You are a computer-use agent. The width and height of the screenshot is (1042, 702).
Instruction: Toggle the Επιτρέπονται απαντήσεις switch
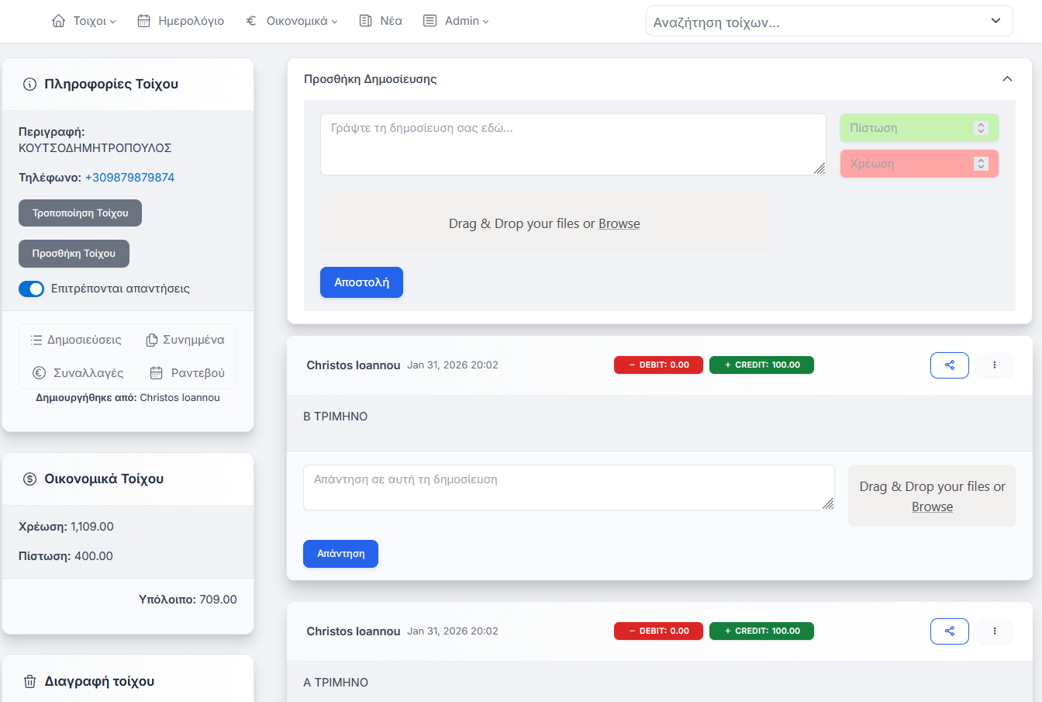(32, 289)
